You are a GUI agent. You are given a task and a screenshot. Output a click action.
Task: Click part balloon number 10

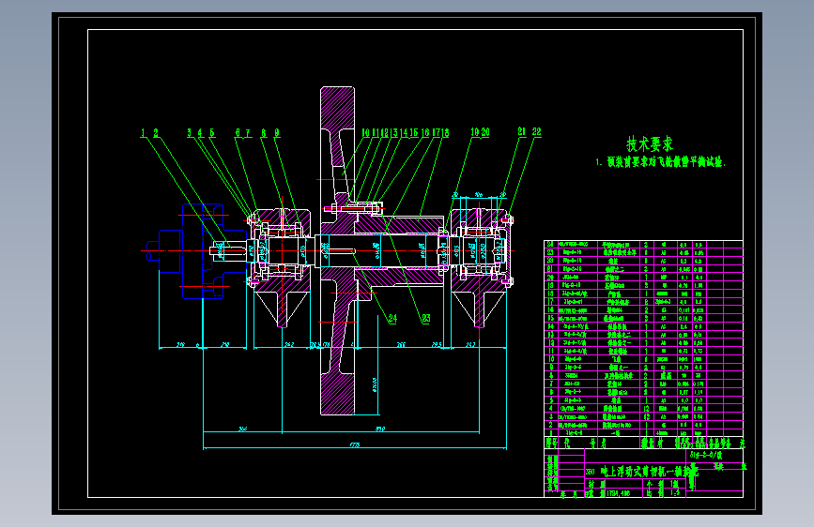[x=365, y=133]
